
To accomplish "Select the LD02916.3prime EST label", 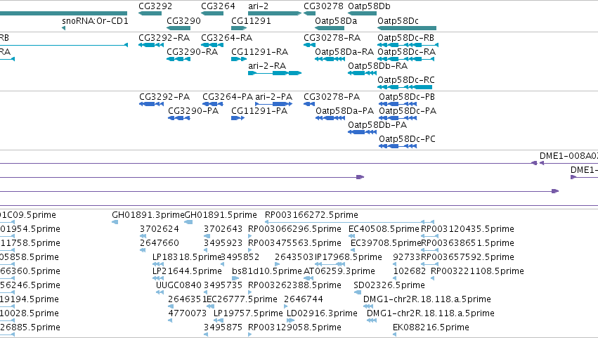I will 323,314.
